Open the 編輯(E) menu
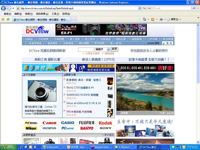This screenshot has width=200, height=150. click(18, 14)
